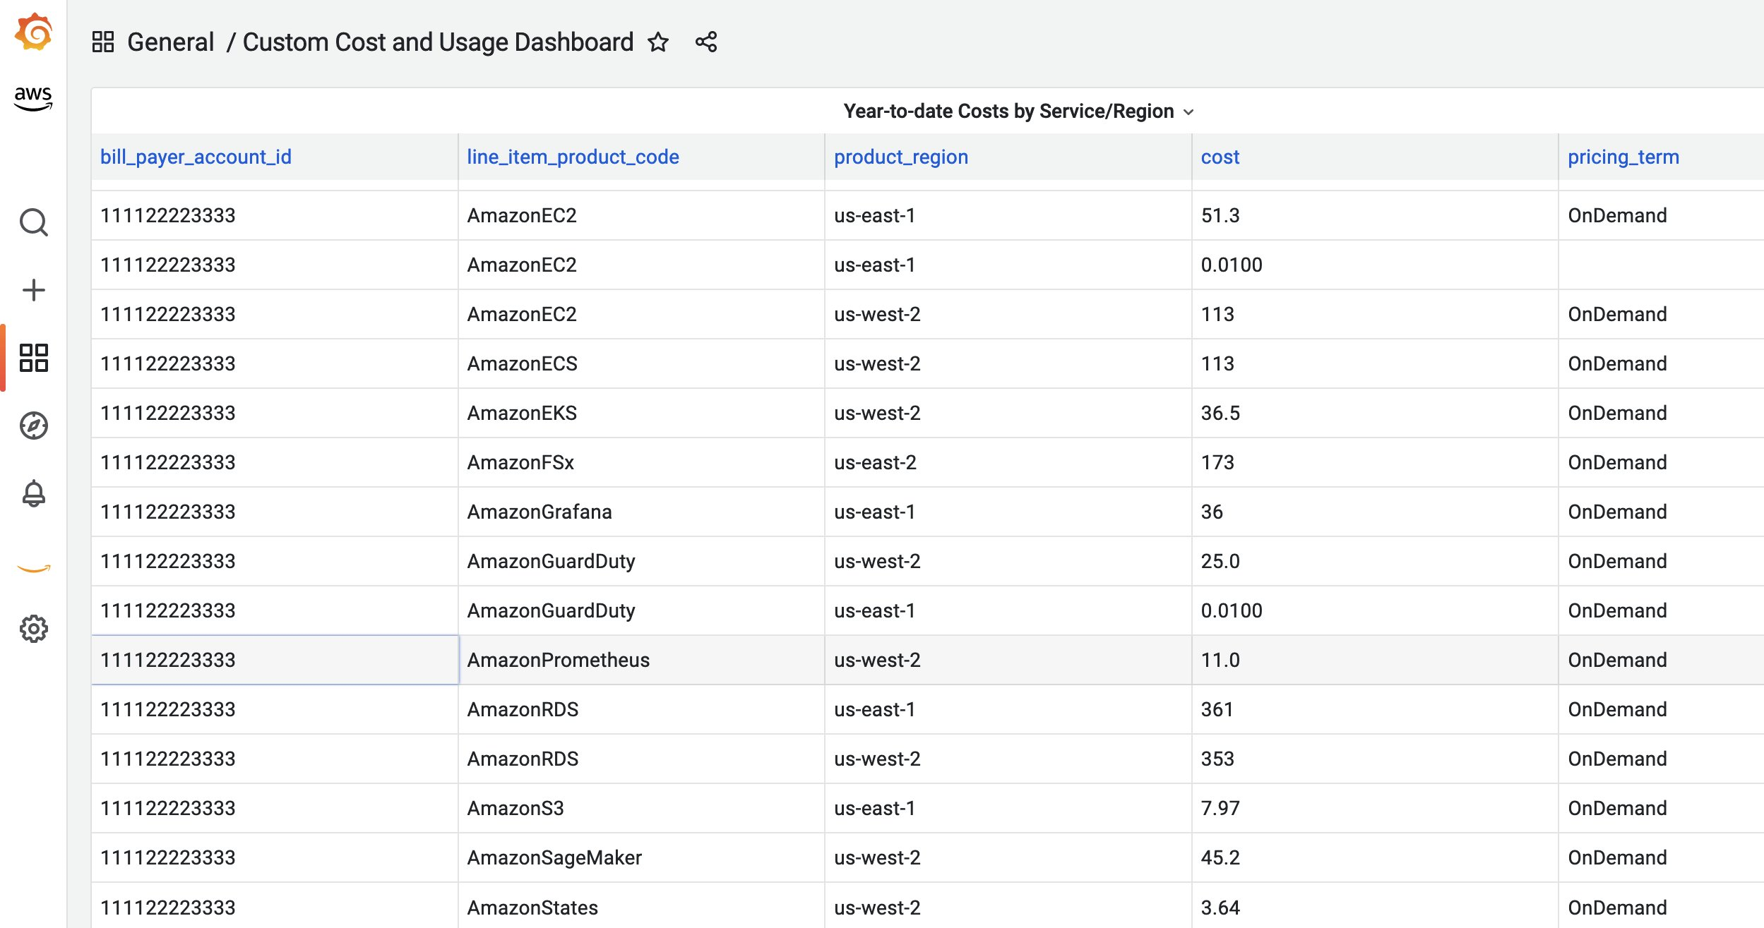
Task: Click the Create (plus) icon
Action: (33, 289)
